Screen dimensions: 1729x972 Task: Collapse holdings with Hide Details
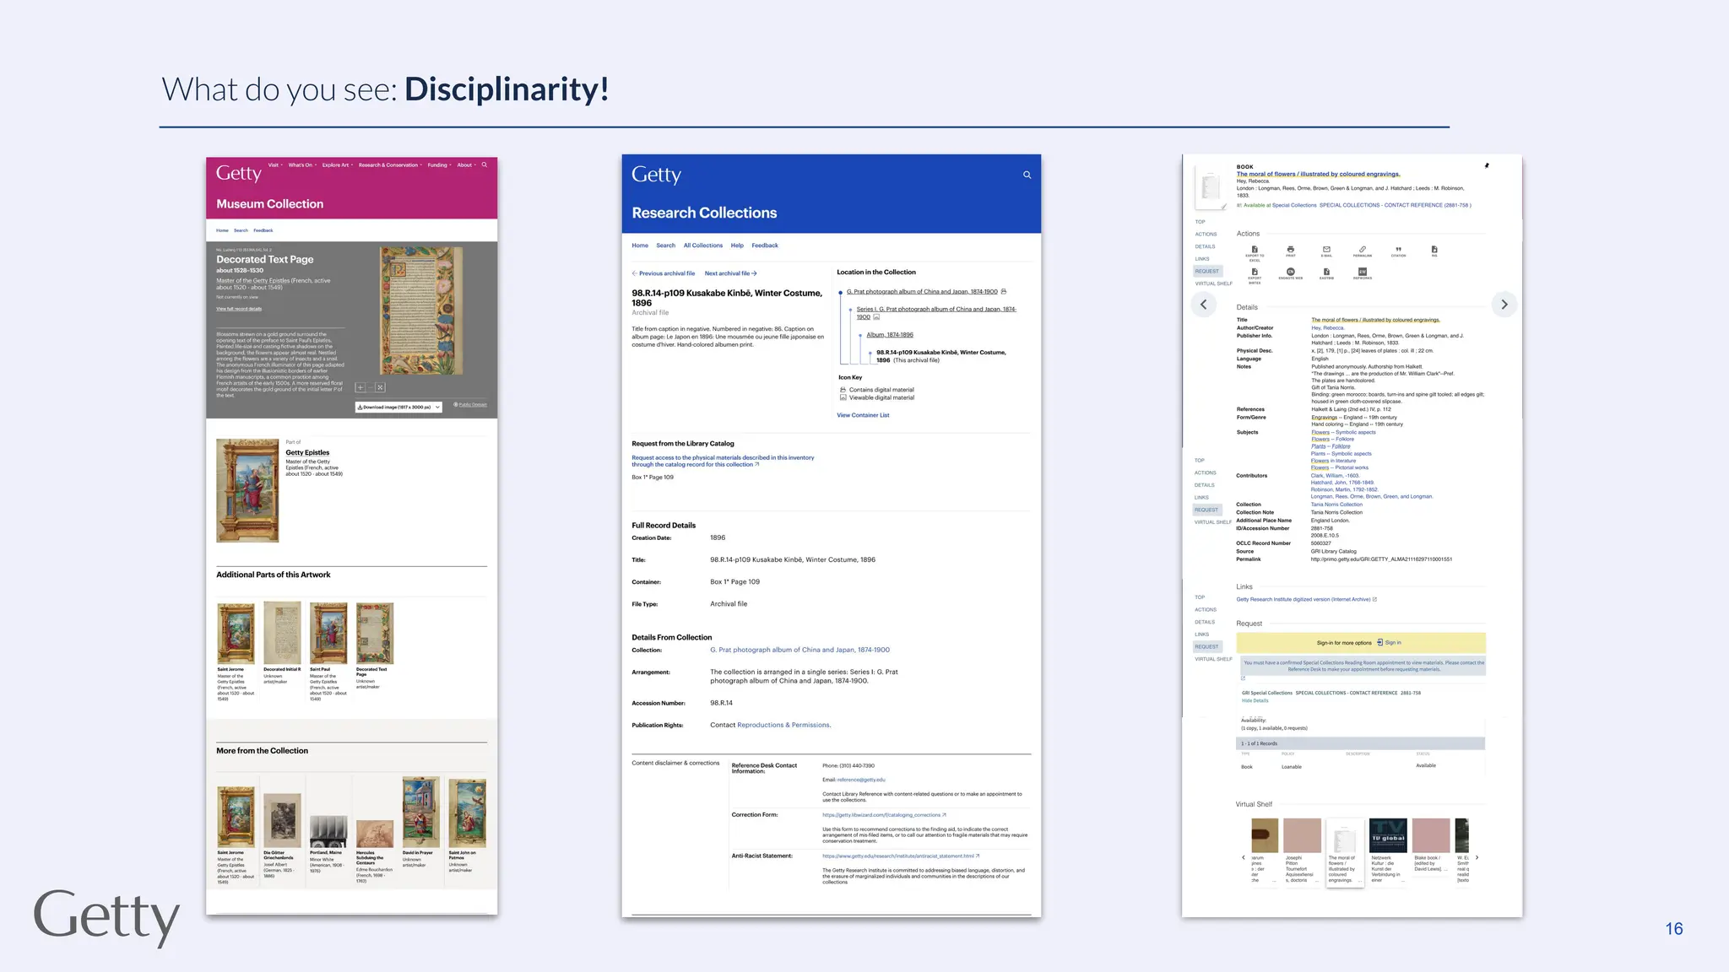1255,700
